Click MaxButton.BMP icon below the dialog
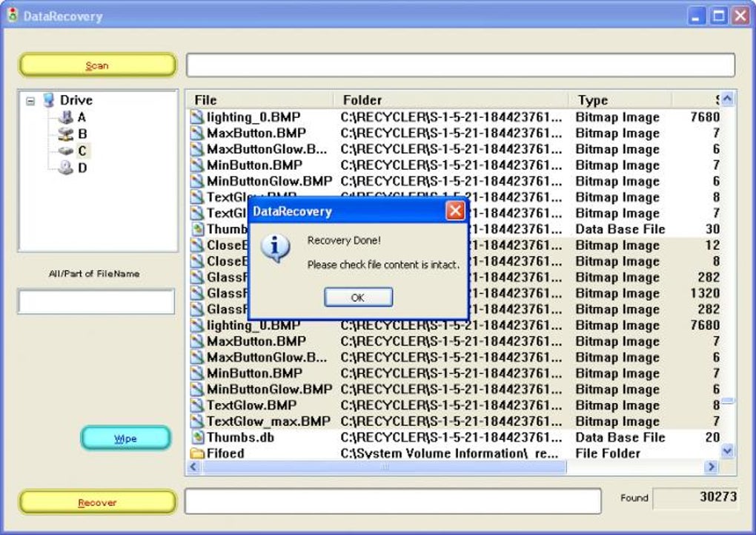756x535 pixels. pyautogui.click(x=197, y=341)
